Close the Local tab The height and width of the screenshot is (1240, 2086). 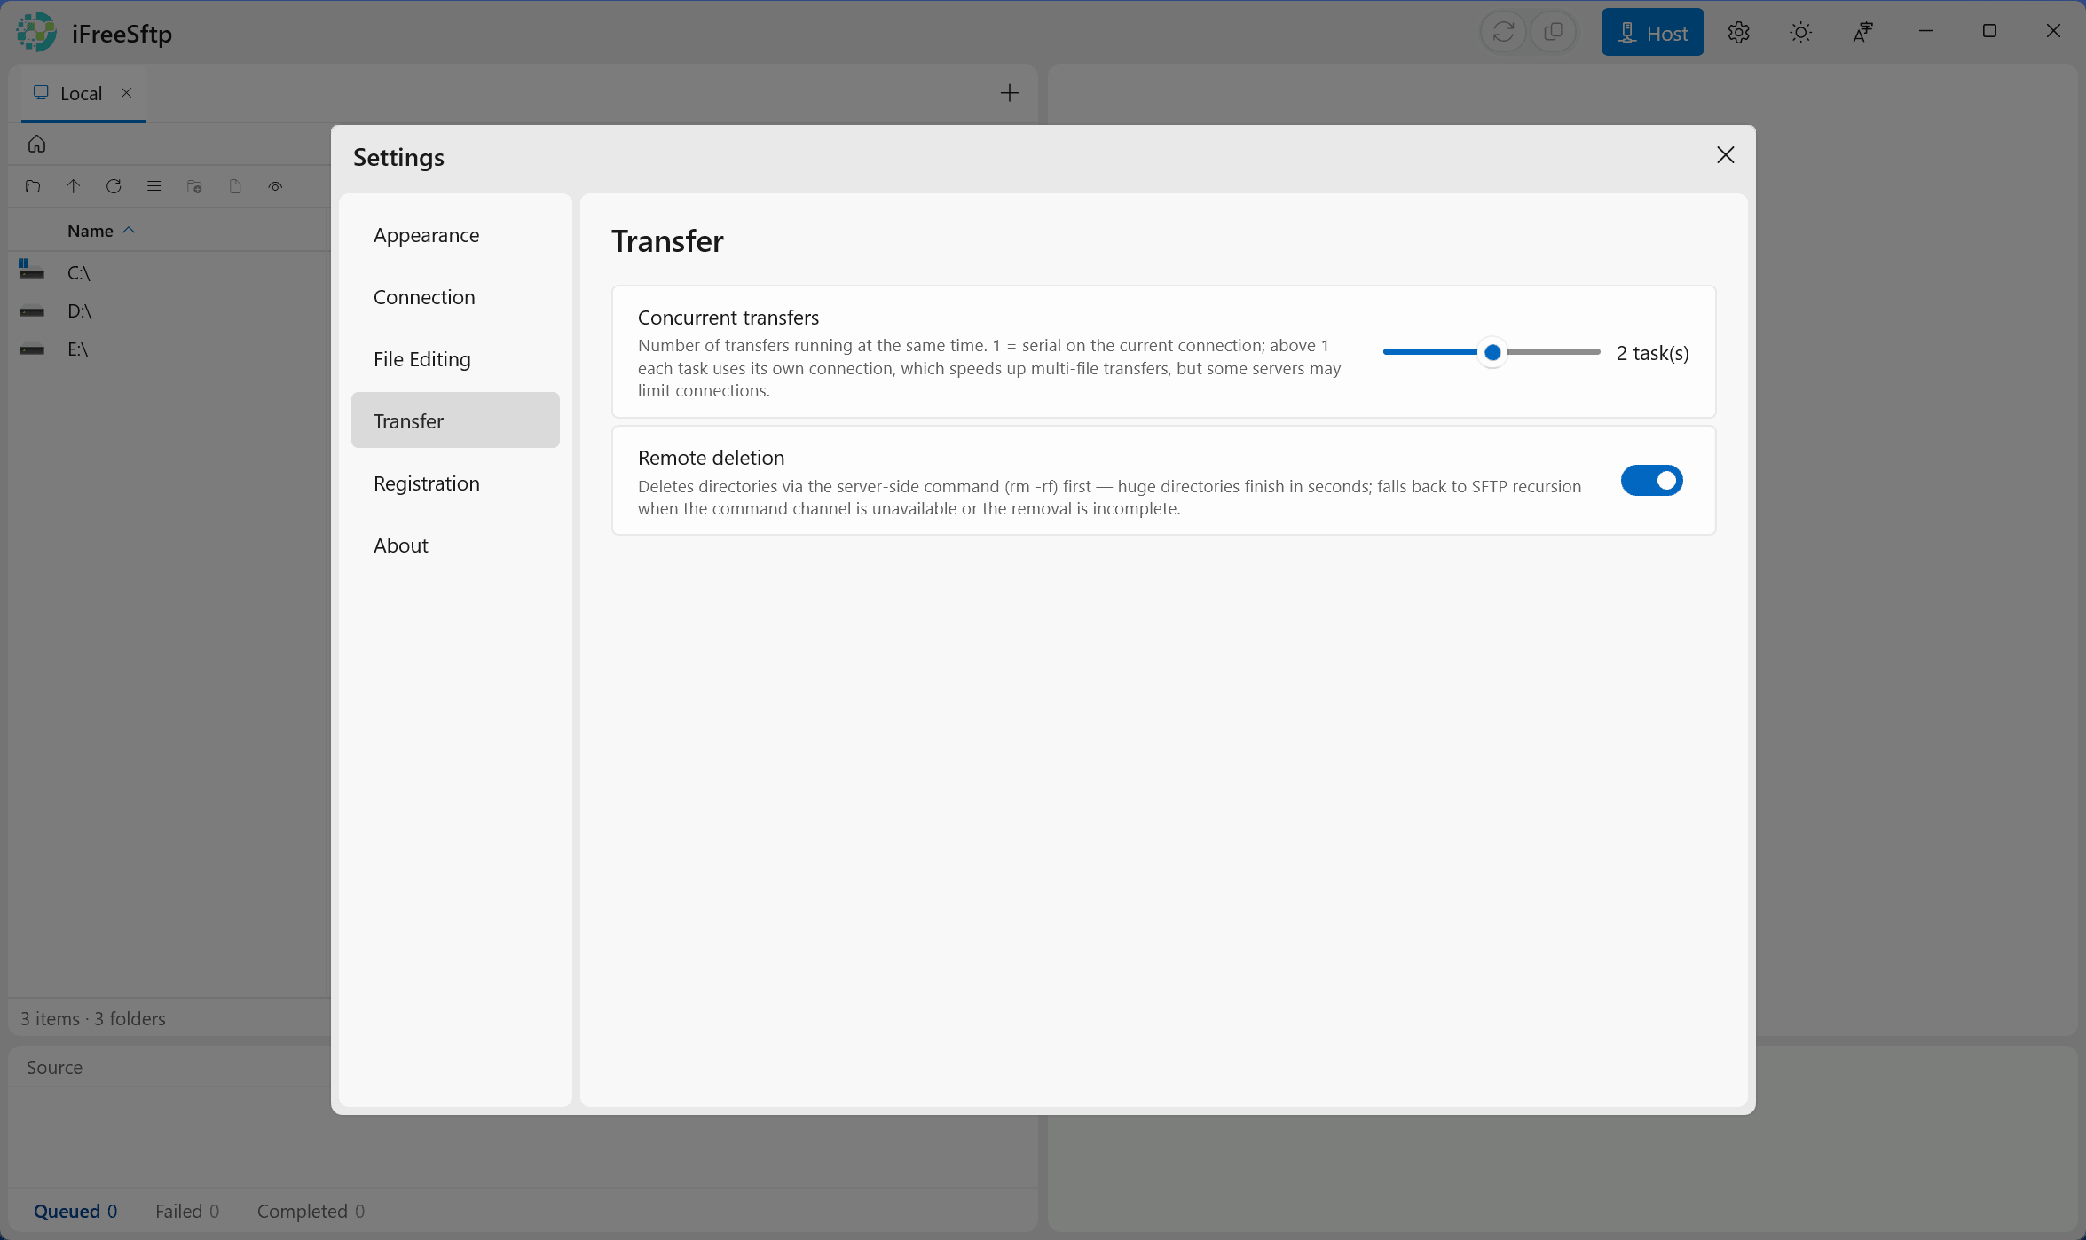127,92
